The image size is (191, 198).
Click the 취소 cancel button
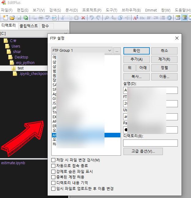[164, 51]
